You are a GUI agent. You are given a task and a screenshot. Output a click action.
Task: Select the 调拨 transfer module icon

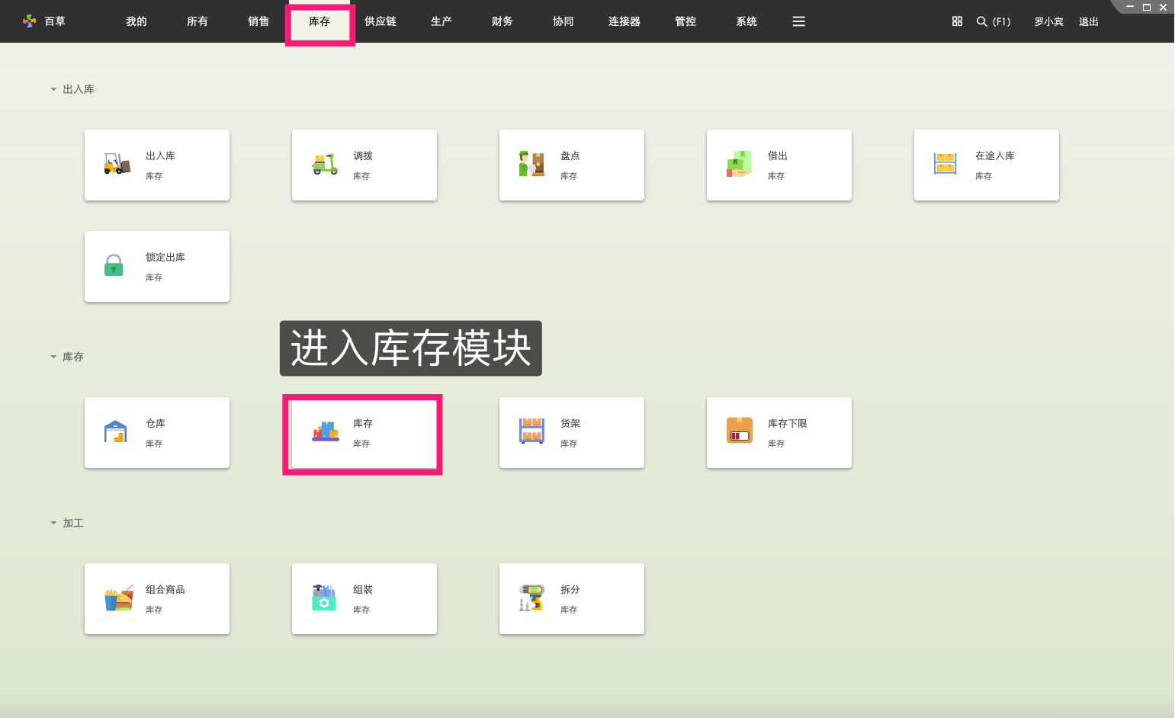click(323, 164)
